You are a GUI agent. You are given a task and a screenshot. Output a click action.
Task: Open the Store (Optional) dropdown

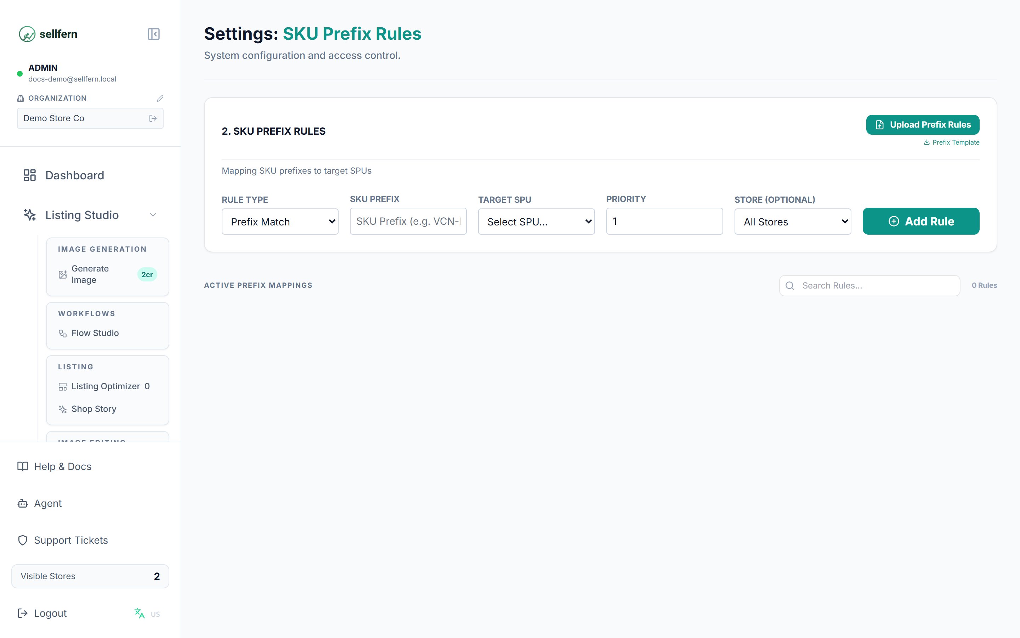[x=792, y=222]
